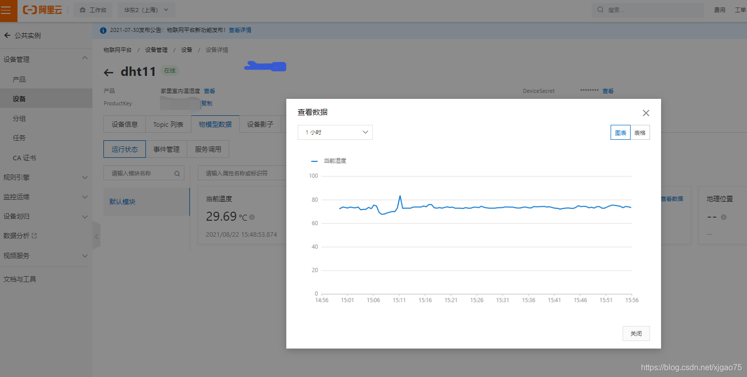747x377 pixels.
Task: Open the 1 小时 time range dropdown
Action: click(335, 132)
